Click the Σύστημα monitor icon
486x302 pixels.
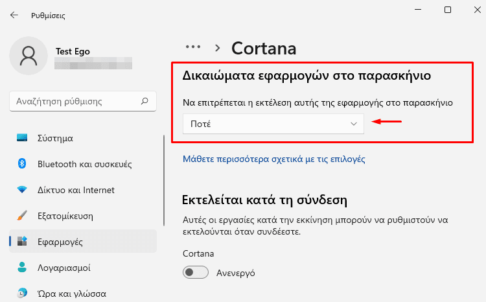(x=22, y=137)
